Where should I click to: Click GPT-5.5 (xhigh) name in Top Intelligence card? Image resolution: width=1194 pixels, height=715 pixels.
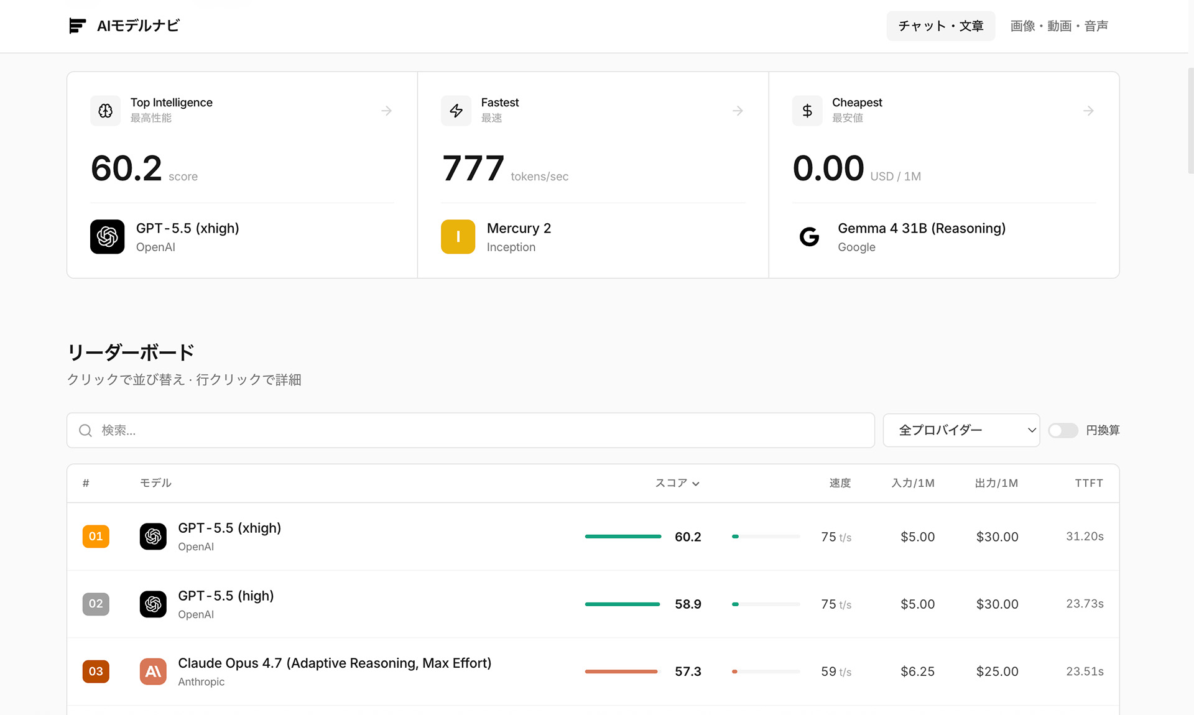[x=188, y=228]
